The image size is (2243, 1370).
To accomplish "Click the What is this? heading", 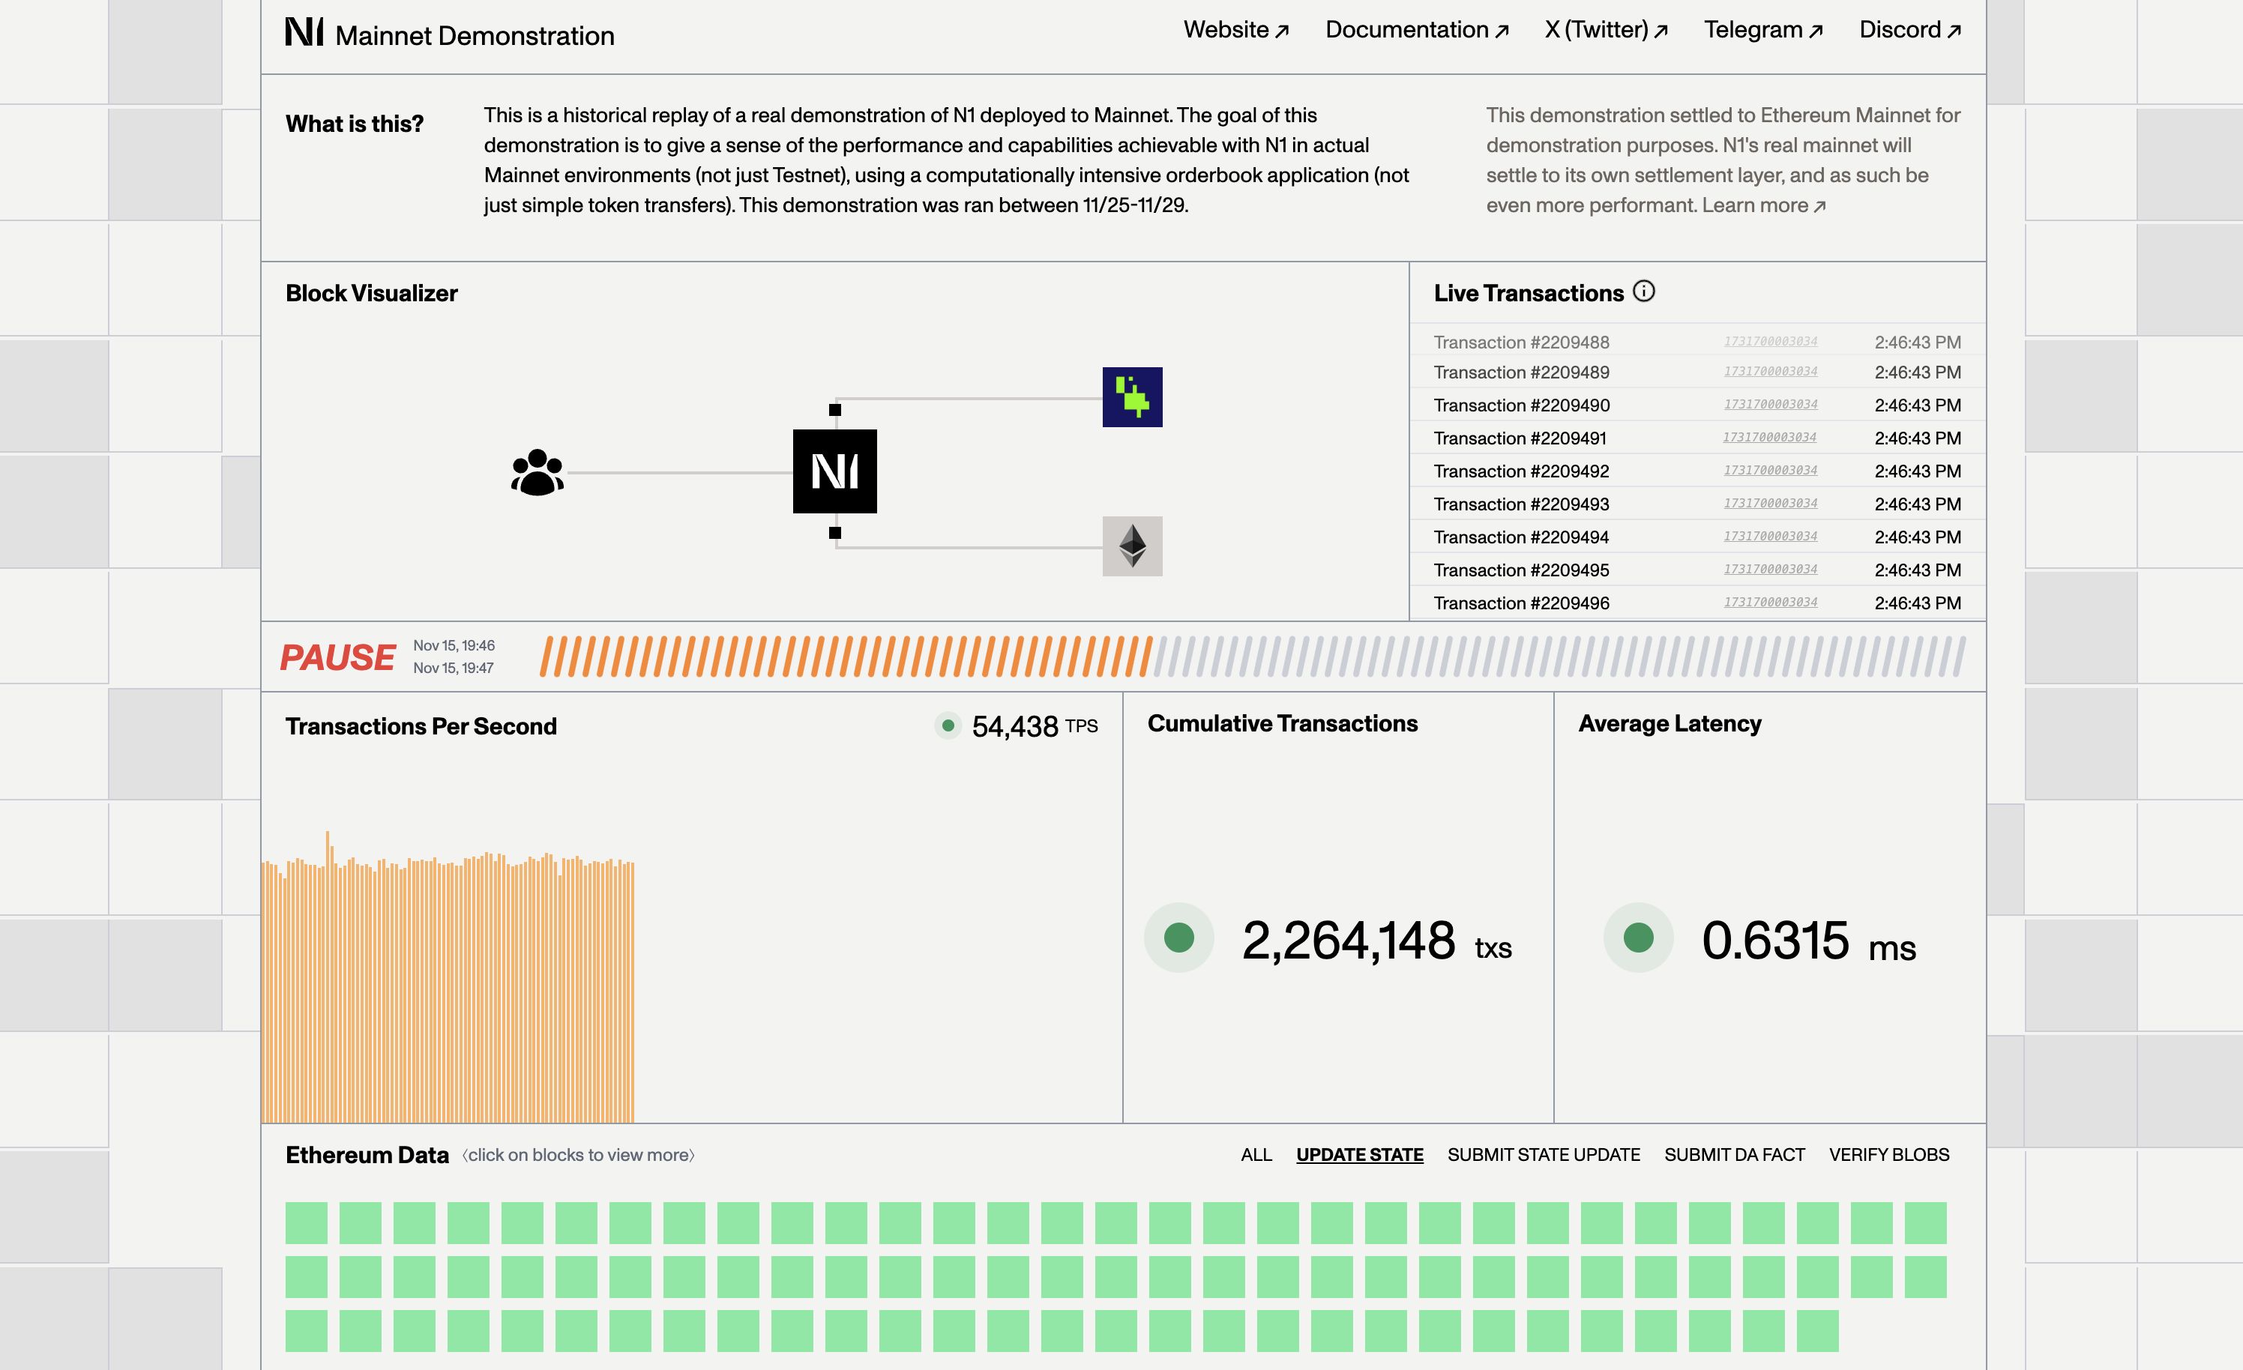I will coord(355,124).
